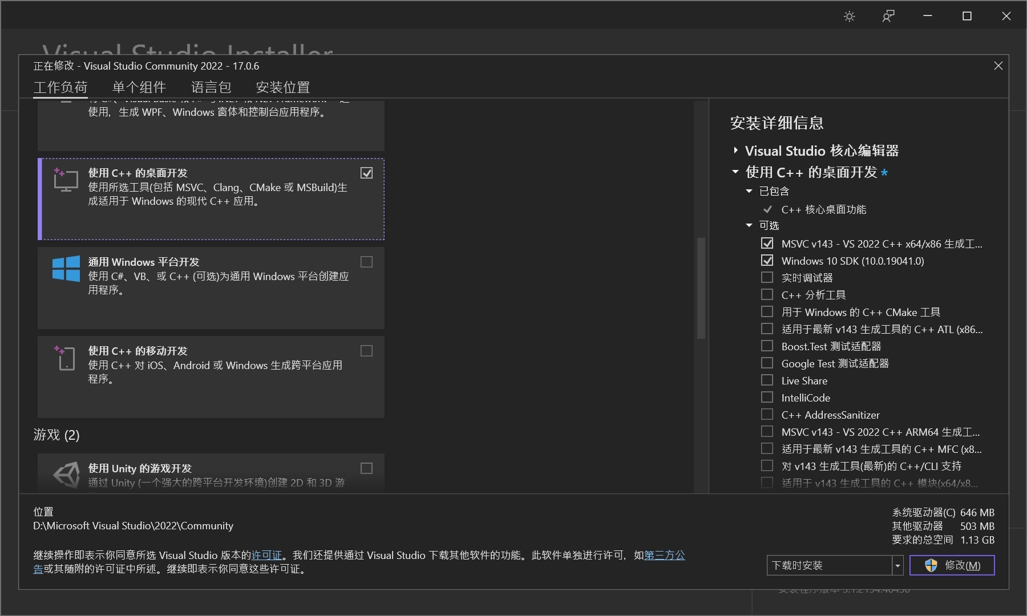This screenshot has height=616, width=1027.
Task: Check MSVC v143 ARM64 build tools
Action: click(x=767, y=431)
